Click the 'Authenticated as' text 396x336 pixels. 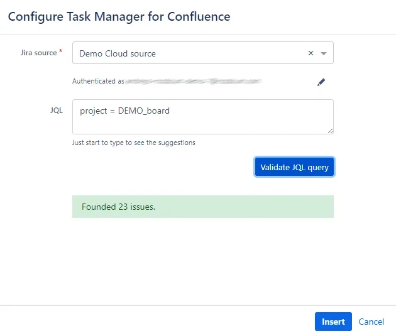click(98, 81)
